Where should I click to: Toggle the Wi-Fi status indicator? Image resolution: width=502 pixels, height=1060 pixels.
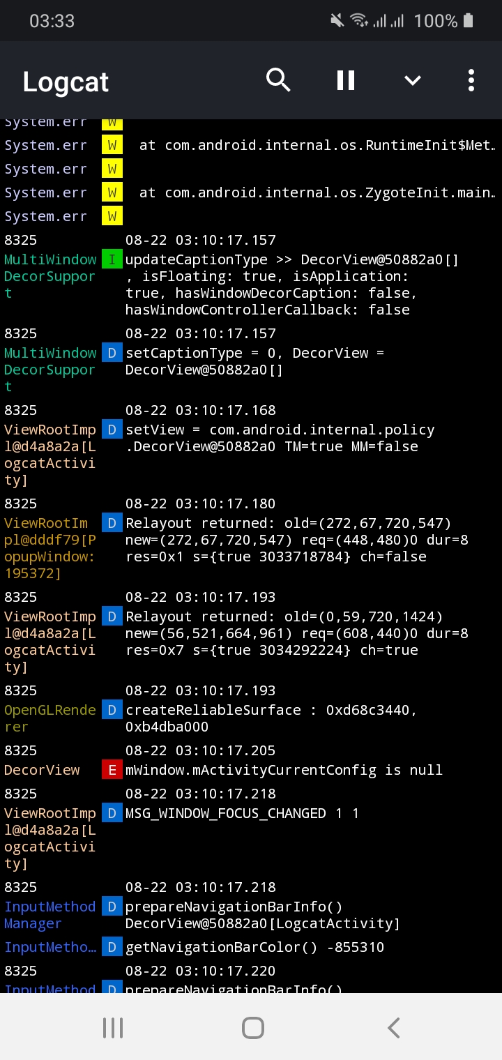point(360,20)
